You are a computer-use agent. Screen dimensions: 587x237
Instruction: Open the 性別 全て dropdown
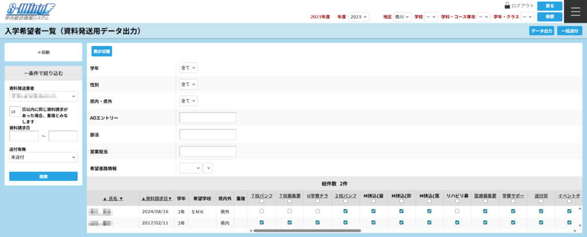[189, 84]
